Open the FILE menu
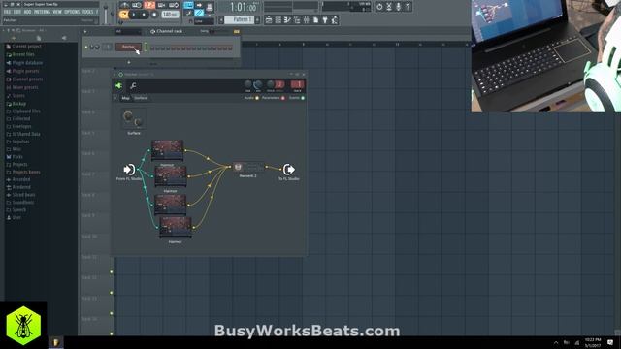 pyautogui.click(x=7, y=12)
